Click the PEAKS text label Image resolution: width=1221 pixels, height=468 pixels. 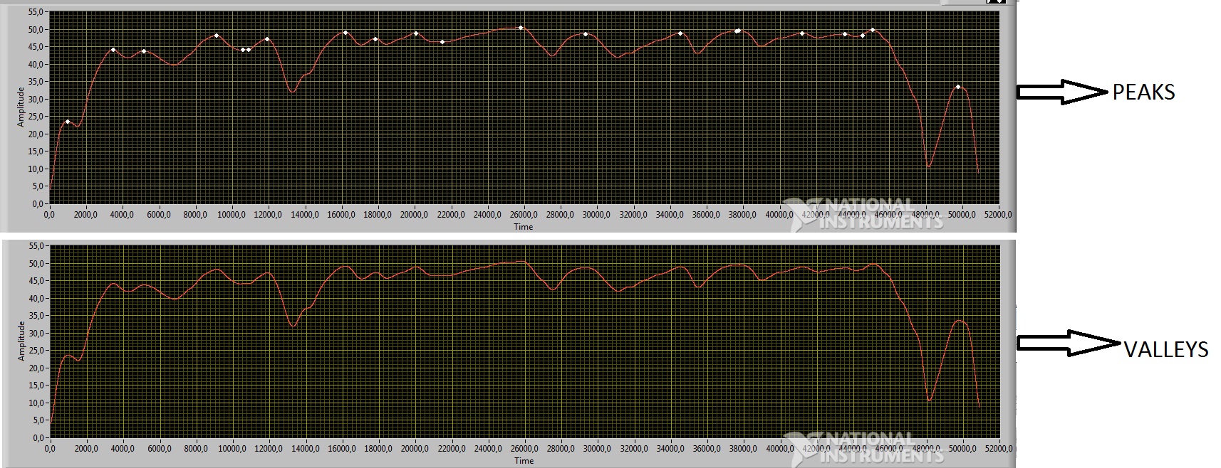coord(1143,92)
